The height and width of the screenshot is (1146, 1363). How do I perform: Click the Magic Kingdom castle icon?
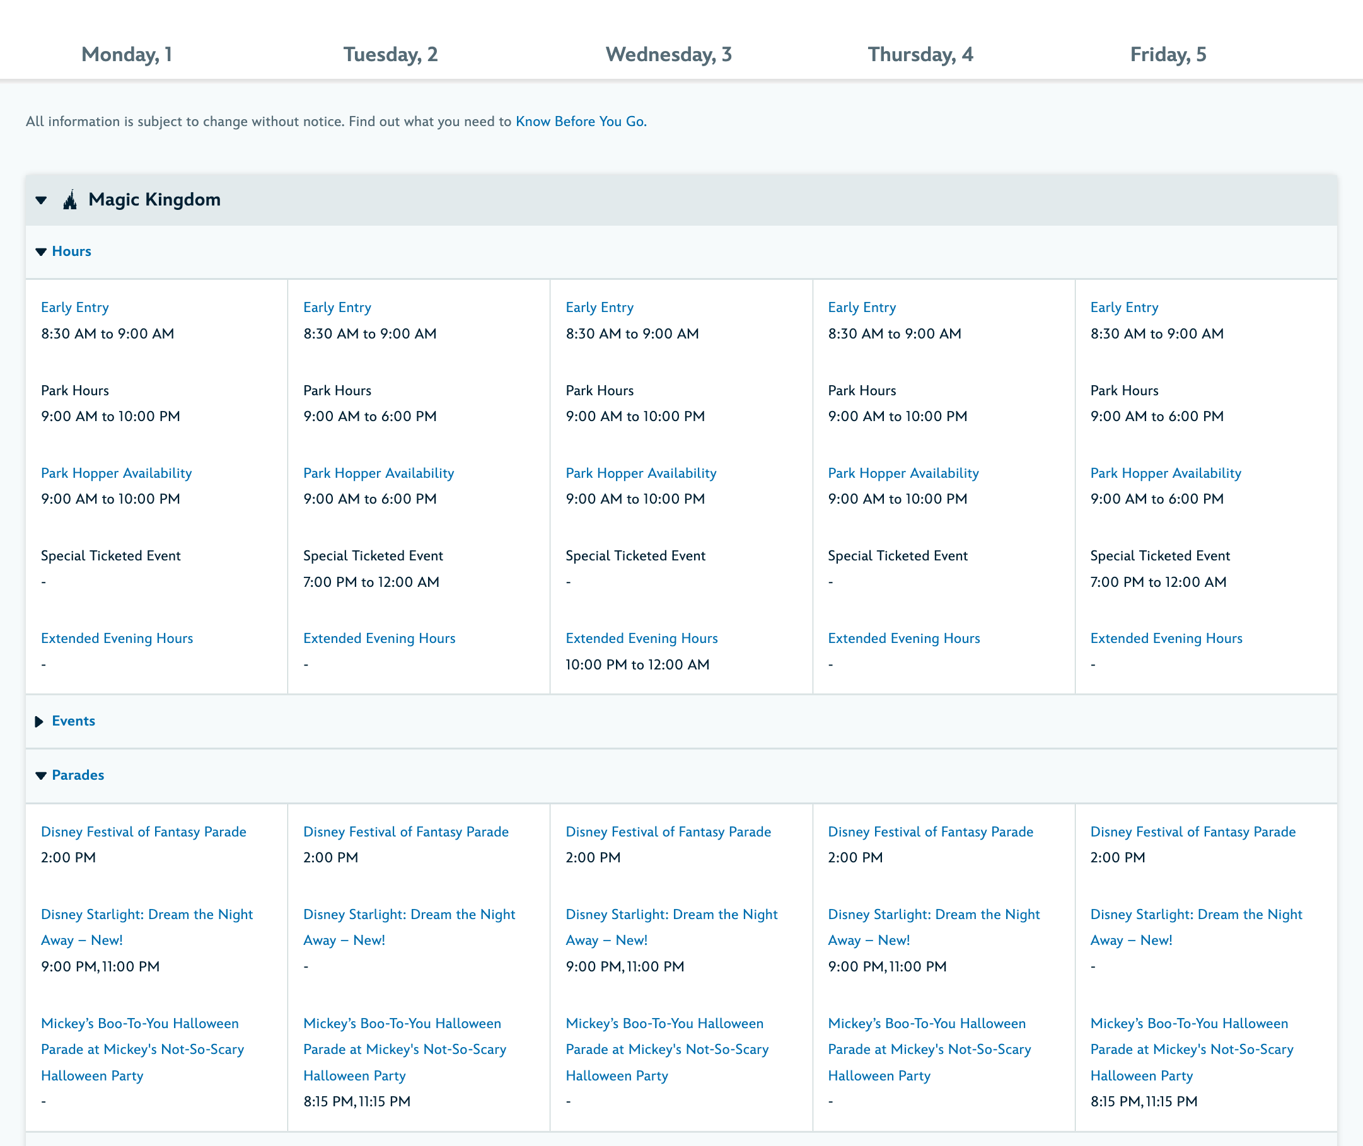tap(69, 200)
